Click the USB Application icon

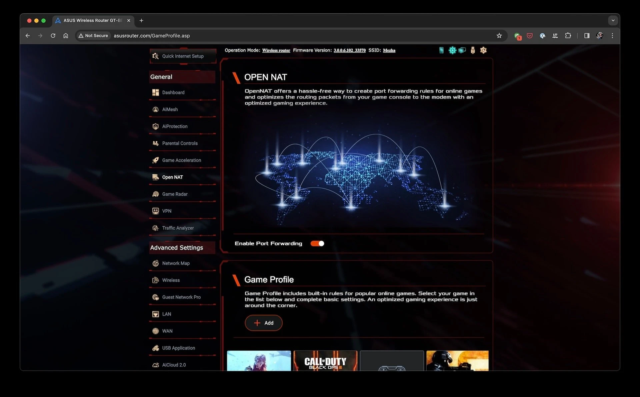tap(155, 348)
